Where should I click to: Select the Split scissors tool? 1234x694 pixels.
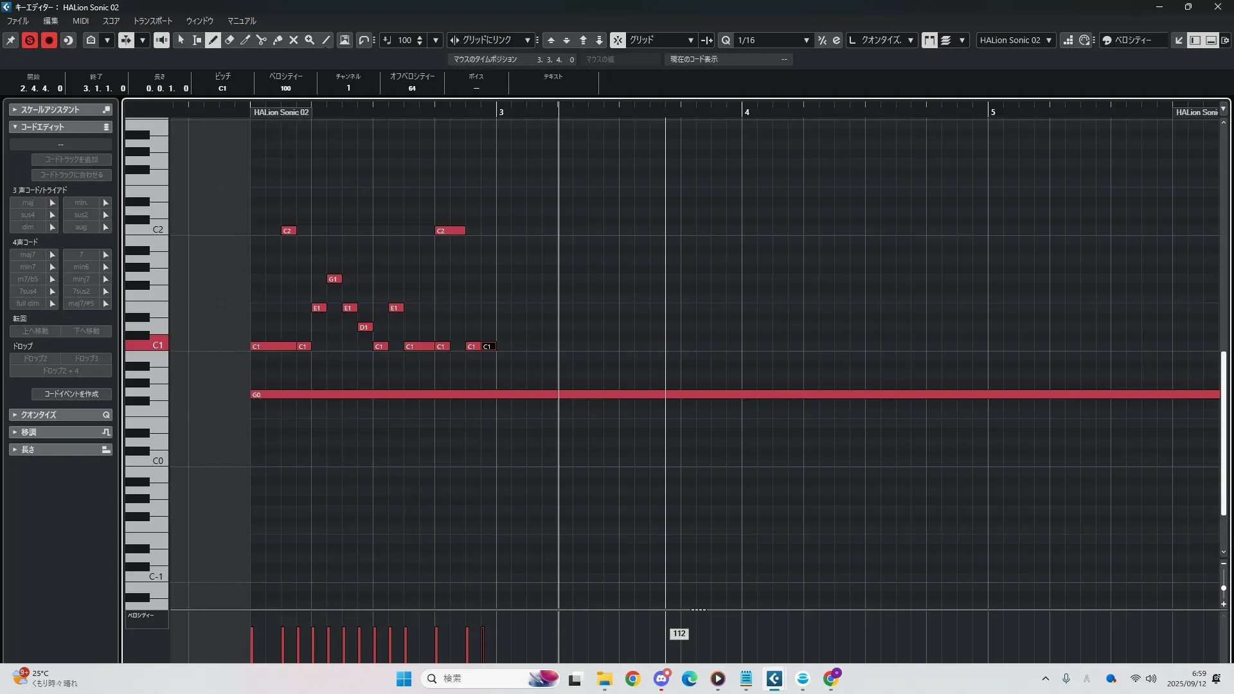[262, 40]
